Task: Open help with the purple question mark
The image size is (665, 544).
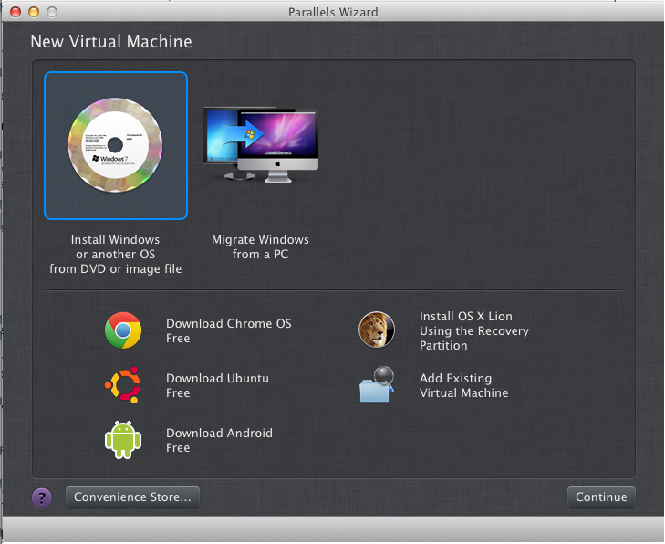Action: click(42, 497)
